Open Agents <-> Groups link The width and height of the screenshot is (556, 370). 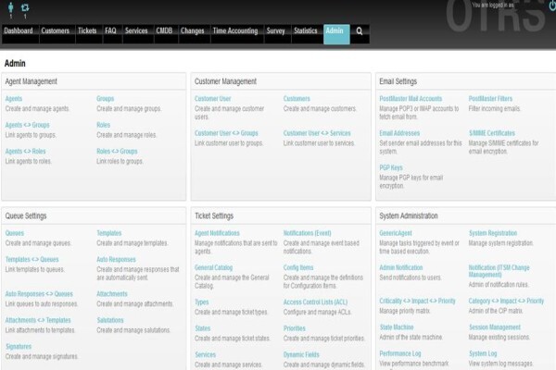point(27,125)
